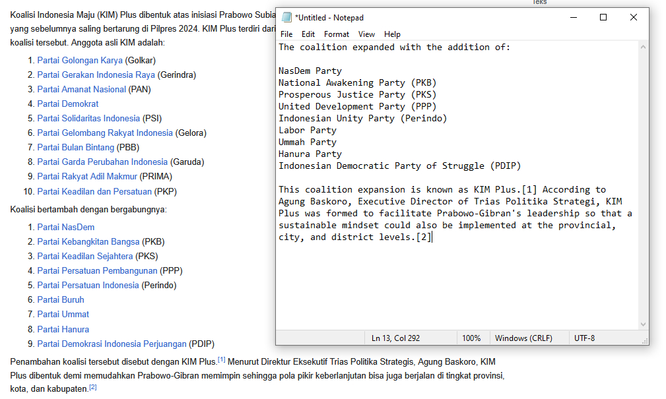Visit the Partai Kebangkitan Bangsa link
The image size is (666, 399).
click(x=88, y=241)
